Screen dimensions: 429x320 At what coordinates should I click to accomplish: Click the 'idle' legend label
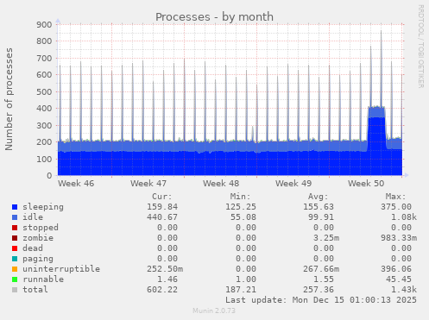click(x=33, y=217)
